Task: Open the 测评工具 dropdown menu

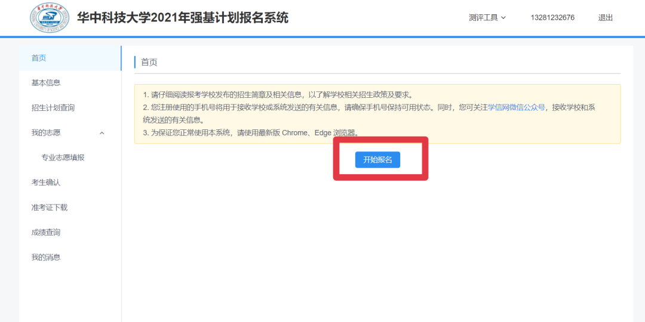Action: click(x=487, y=18)
